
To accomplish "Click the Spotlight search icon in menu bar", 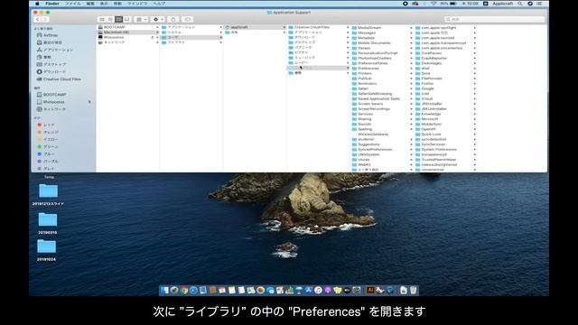I will [x=520, y=4].
